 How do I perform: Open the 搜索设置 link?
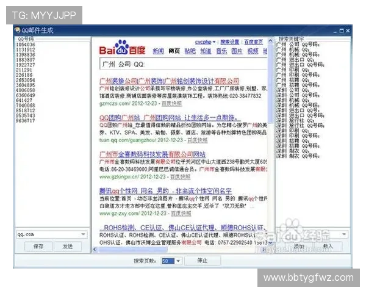click(x=230, y=42)
